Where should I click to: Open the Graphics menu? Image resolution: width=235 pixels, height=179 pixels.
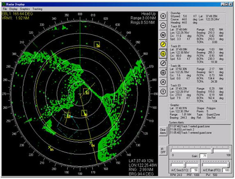(x=25, y=9)
